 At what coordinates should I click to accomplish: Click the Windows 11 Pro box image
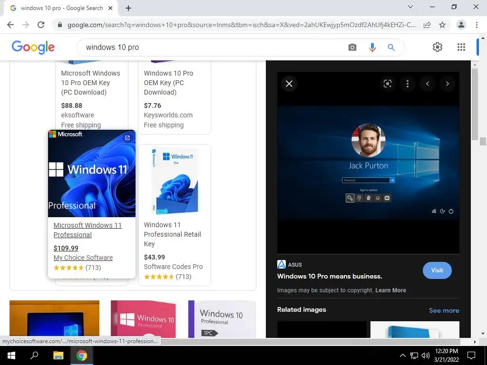[175, 181]
